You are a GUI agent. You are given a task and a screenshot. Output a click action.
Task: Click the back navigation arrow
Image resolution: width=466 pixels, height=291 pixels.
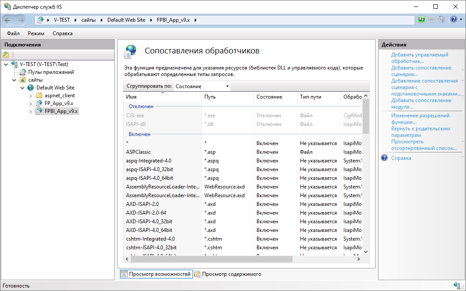click(x=8, y=20)
